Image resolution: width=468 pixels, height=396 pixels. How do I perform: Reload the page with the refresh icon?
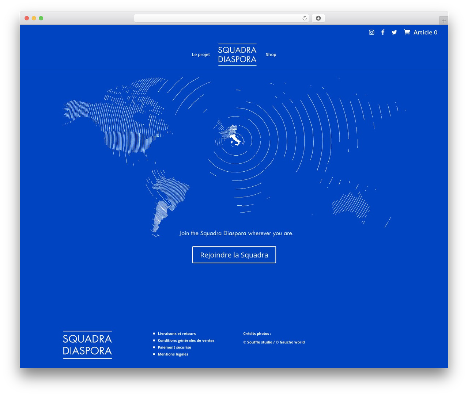pos(305,18)
